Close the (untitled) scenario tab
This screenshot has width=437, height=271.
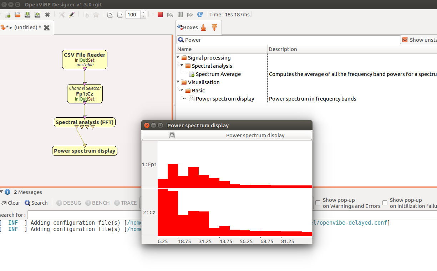click(47, 27)
